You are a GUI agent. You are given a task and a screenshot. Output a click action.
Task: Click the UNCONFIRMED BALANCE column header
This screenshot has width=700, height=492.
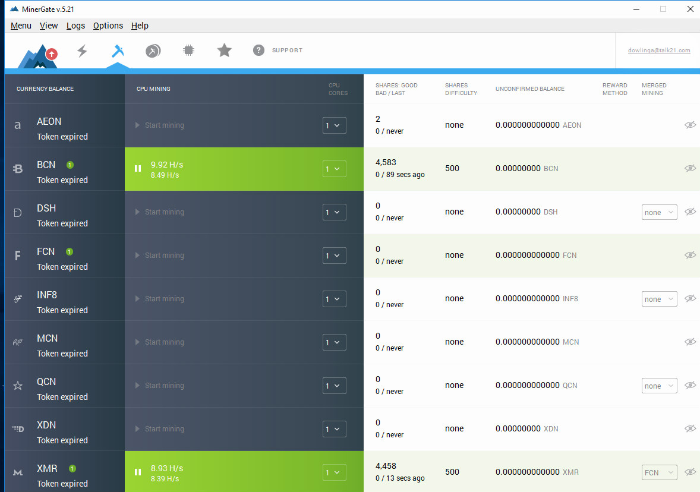530,89
